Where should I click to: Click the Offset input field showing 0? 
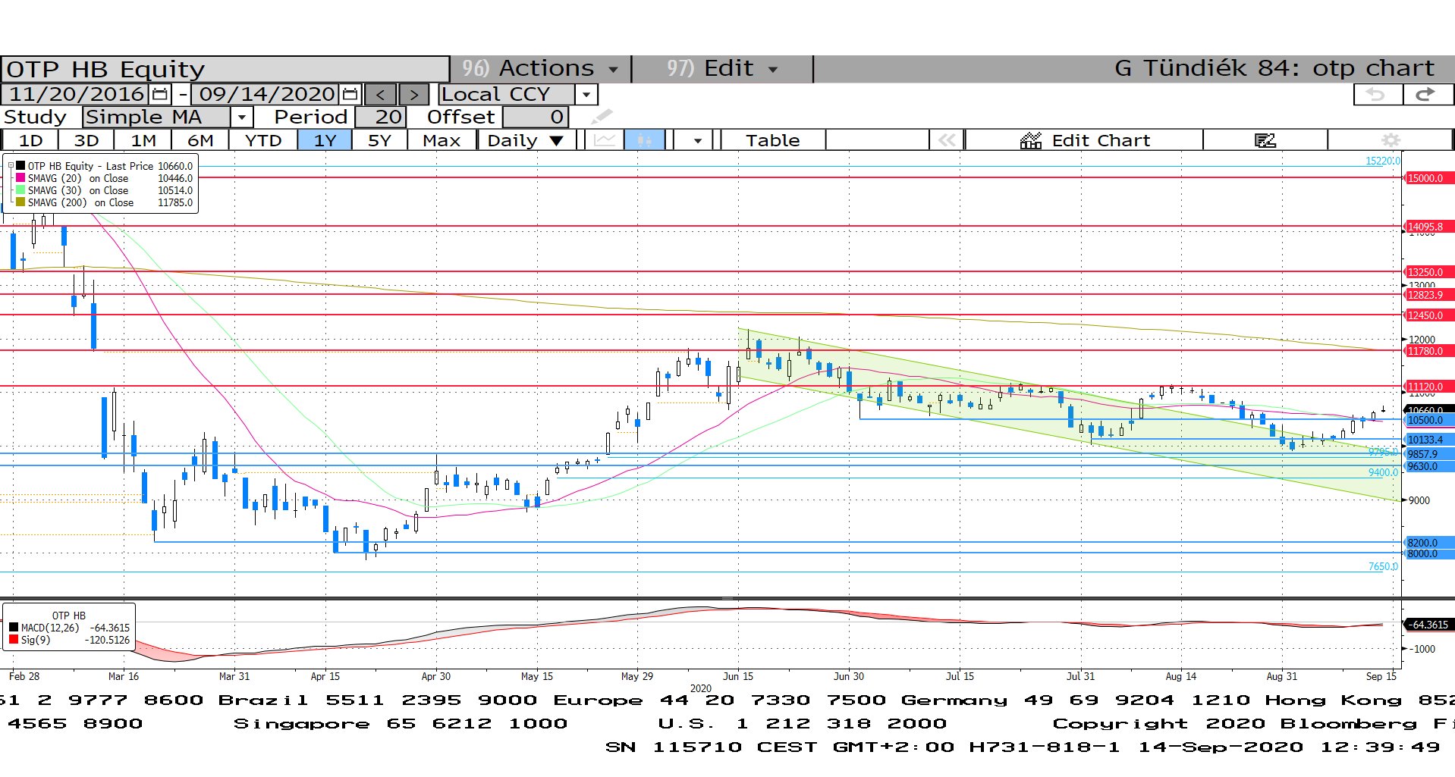coord(536,117)
